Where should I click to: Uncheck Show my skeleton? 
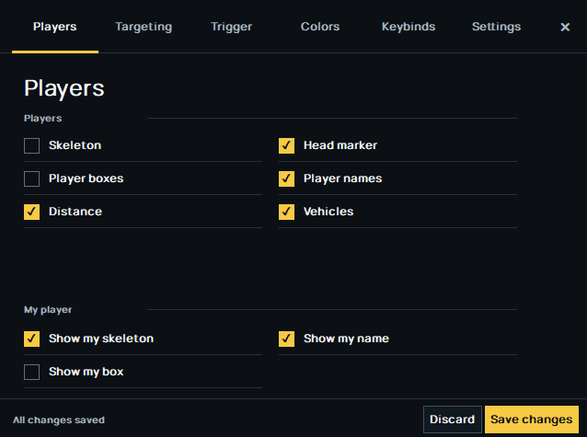pos(32,339)
